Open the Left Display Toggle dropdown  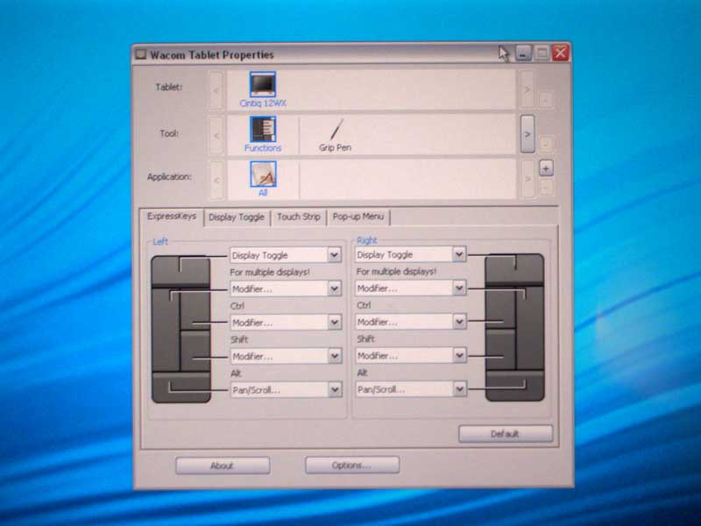[286, 255]
